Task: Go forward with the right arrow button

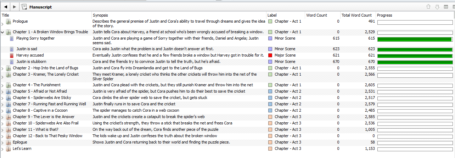Action: coord(15,7)
